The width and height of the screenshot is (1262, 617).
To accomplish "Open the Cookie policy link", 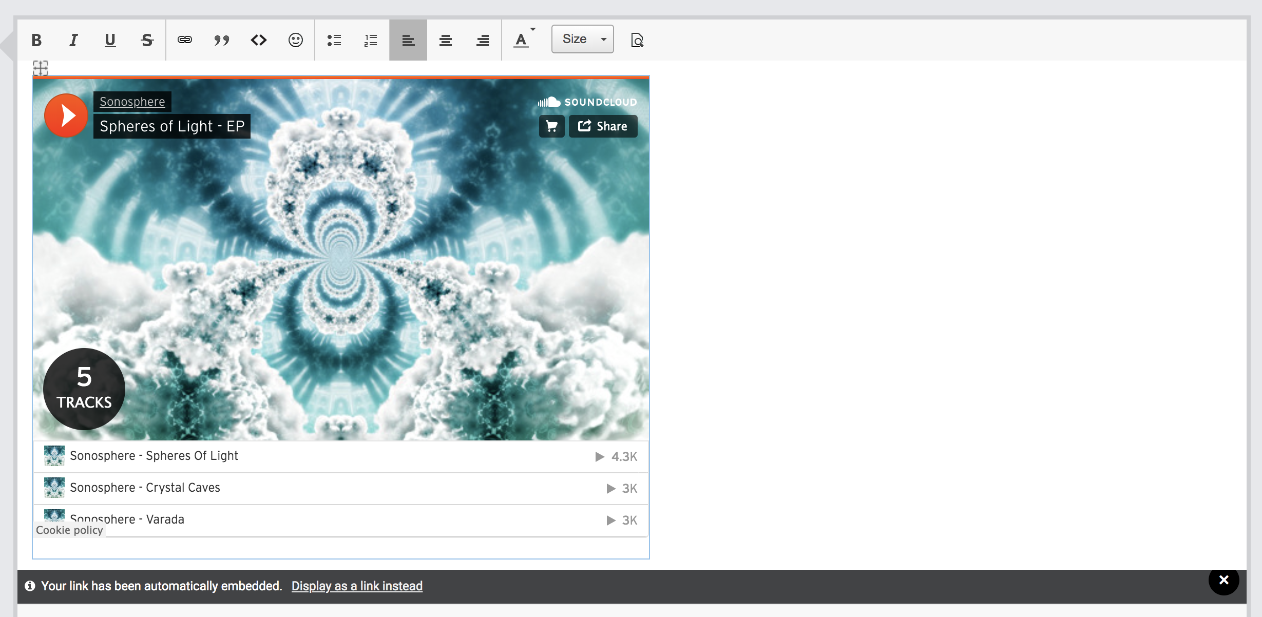I will coord(69,530).
